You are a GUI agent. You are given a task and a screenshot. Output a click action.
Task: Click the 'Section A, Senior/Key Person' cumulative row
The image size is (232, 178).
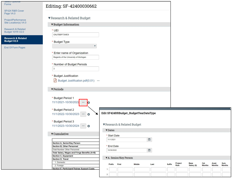click(x=76, y=143)
